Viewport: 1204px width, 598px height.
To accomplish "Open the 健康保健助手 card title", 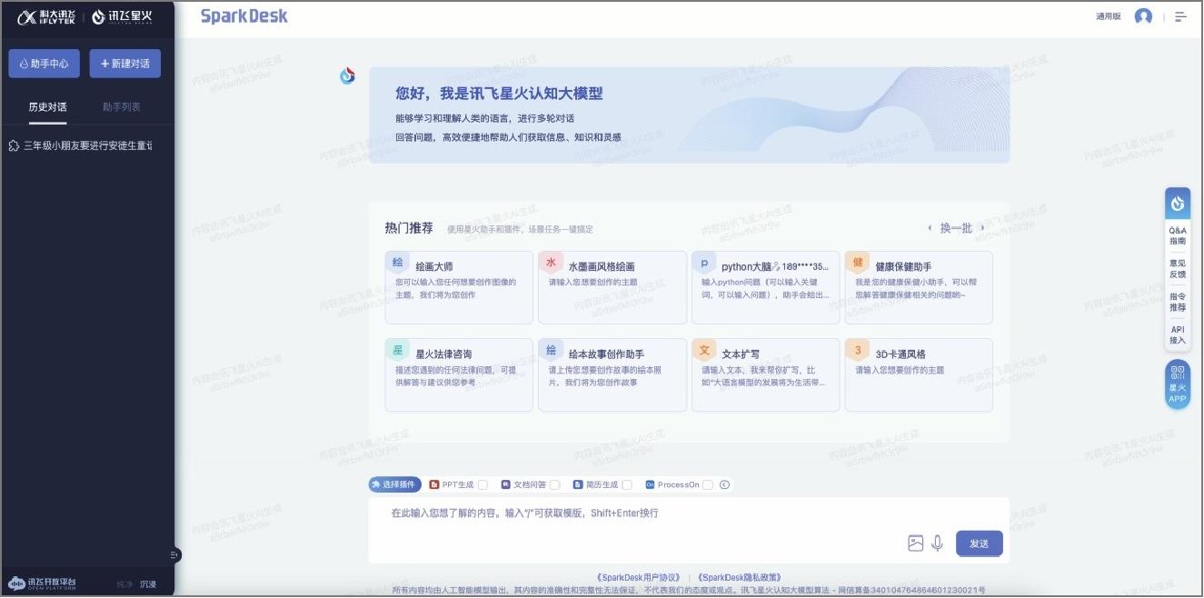I will tap(903, 267).
